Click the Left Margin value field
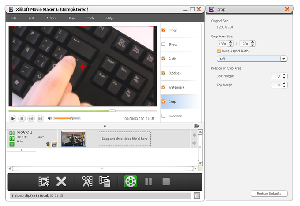Screen dimensions: 300x206 coord(277,76)
